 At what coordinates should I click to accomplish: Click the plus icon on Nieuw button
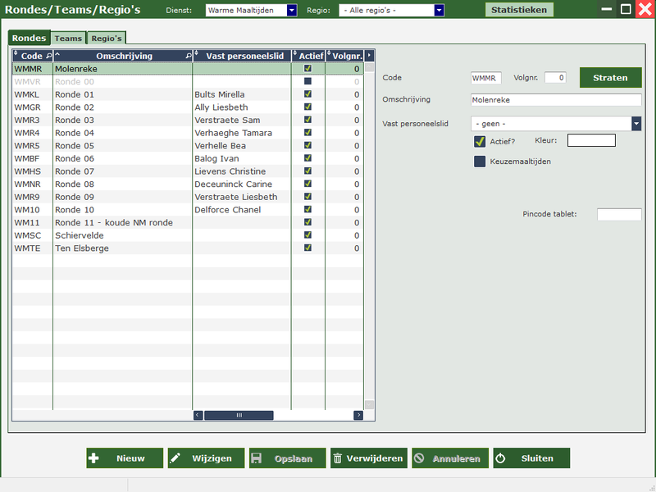tap(94, 458)
